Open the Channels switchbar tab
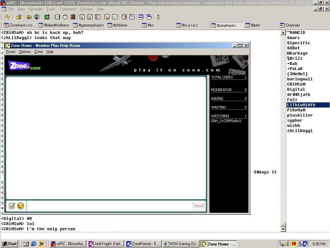This screenshot has height=248, width=330. click(296, 25)
